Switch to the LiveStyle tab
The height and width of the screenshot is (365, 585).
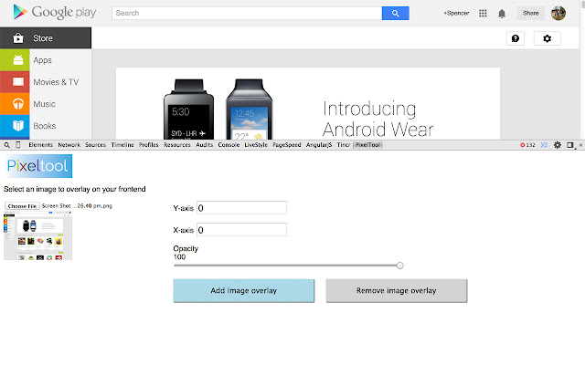(256, 145)
